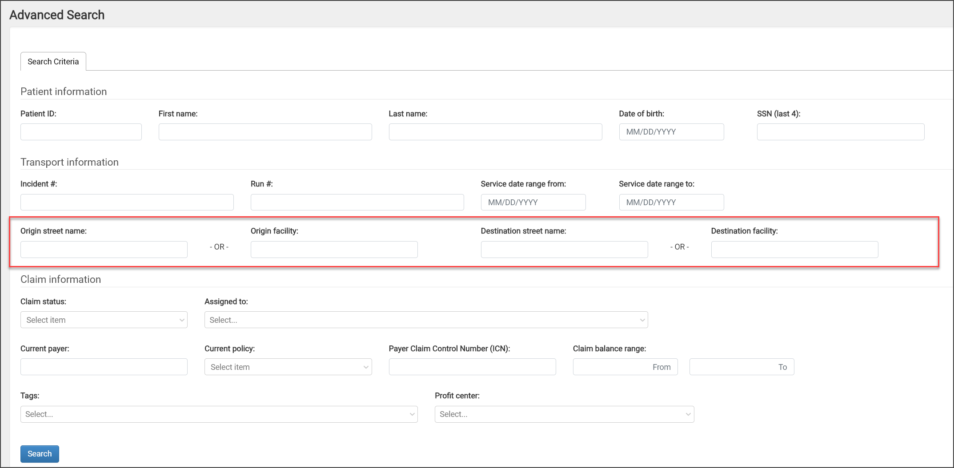Image resolution: width=954 pixels, height=468 pixels.
Task: Open the Current policy dropdown
Action: click(288, 367)
